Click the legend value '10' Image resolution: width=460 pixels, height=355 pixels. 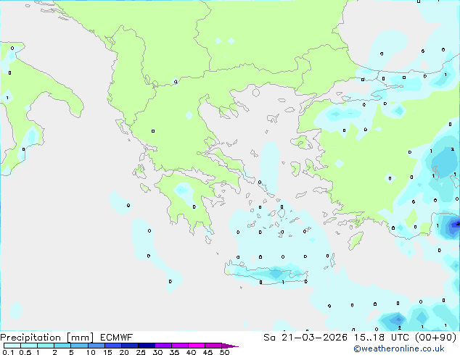[x=91, y=352]
